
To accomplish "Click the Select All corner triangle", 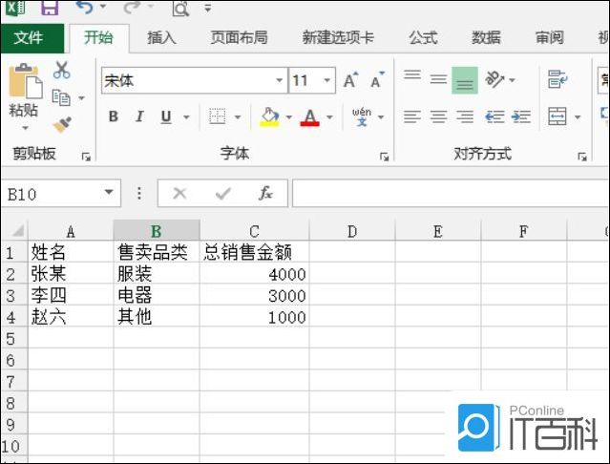I will (17, 231).
